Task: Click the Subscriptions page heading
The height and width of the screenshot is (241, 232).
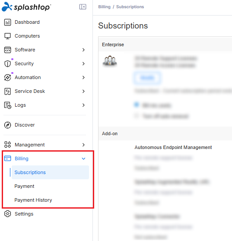Action: click(123, 25)
